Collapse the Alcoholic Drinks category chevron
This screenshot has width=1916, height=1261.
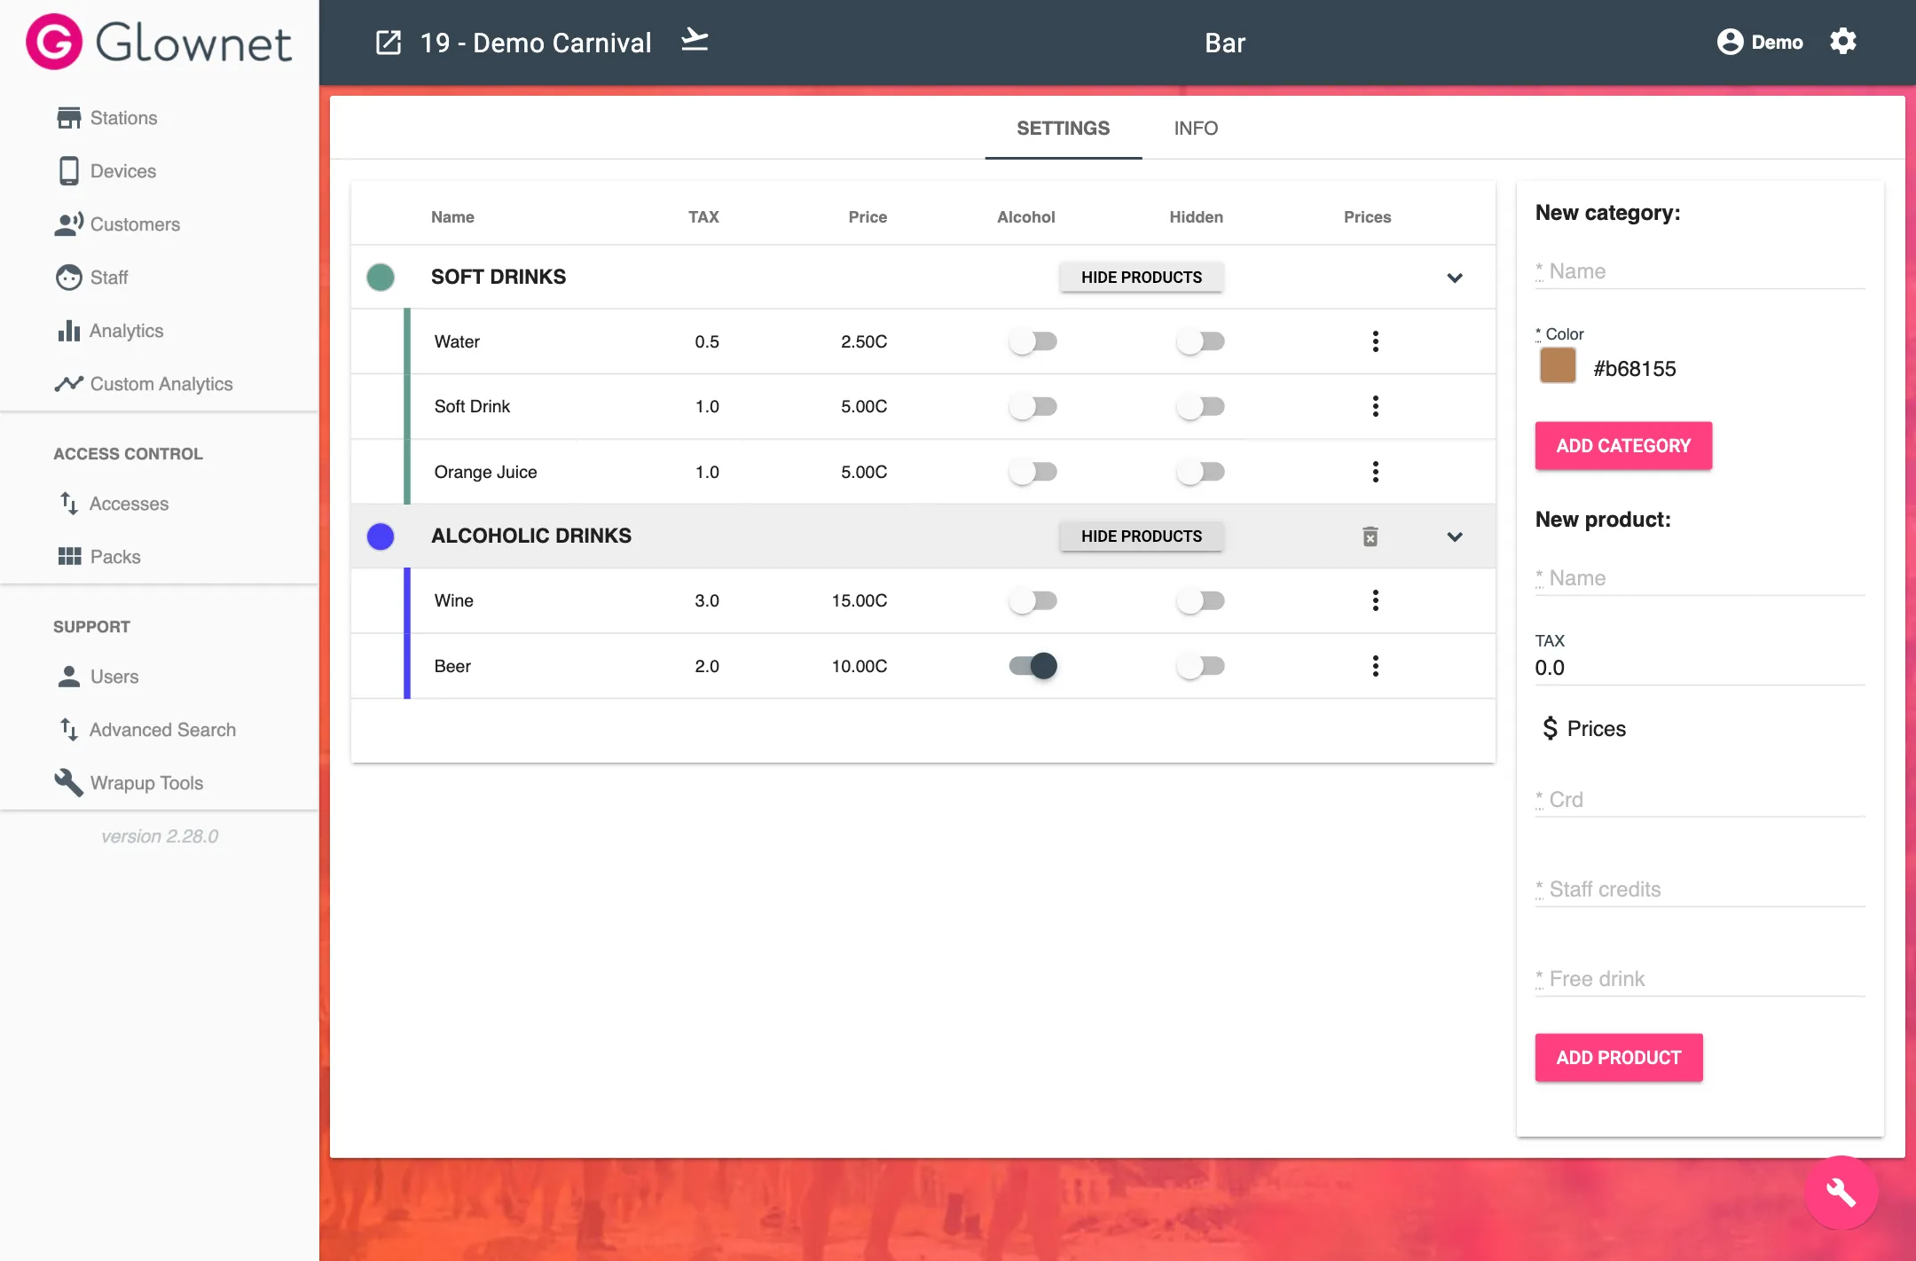coord(1455,537)
